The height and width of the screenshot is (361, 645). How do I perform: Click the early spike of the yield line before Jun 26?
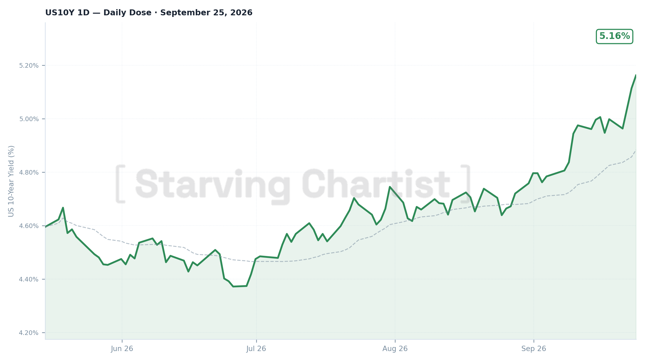click(63, 208)
